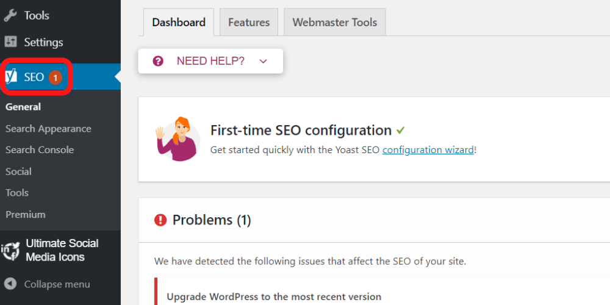Select the Dashboard tab
Image resolution: width=610 pixels, height=305 pixels.
(x=179, y=23)
